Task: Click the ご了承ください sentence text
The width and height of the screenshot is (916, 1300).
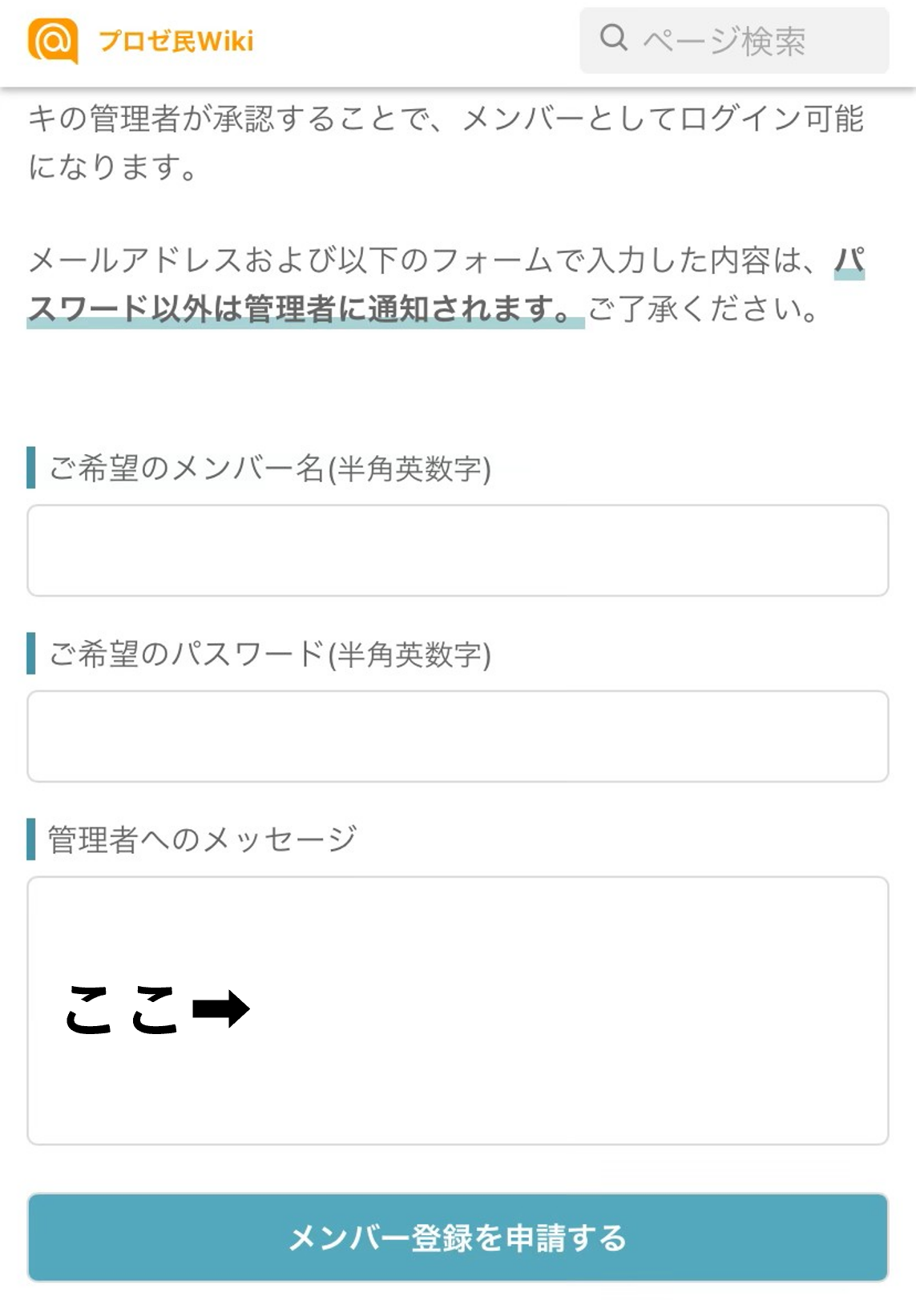Action: pos(702,308)
